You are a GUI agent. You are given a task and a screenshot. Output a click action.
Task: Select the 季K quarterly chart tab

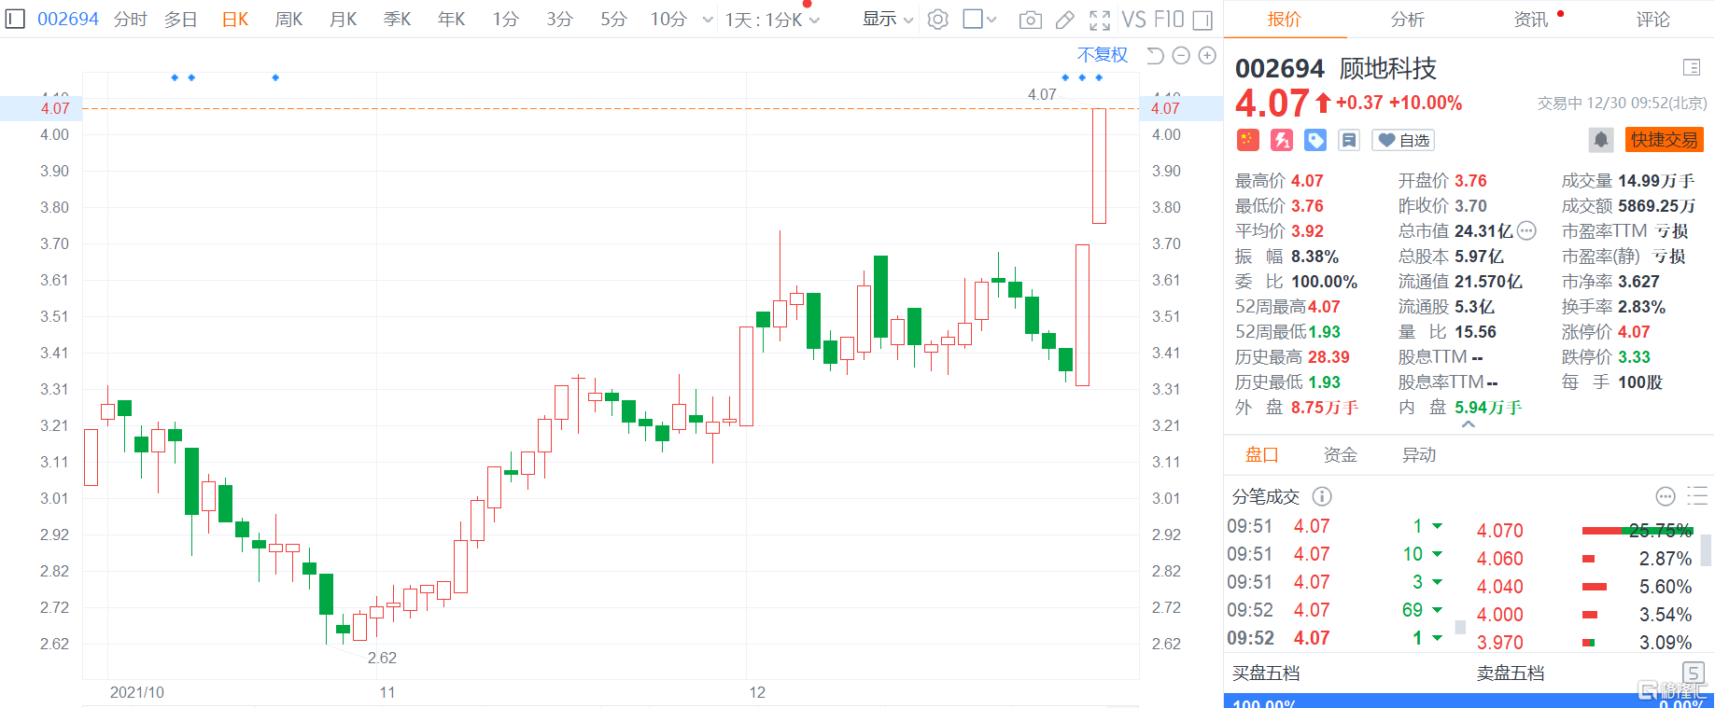coord(398,20)
